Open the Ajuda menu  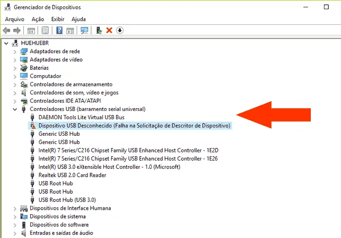(x=78, y=19)
